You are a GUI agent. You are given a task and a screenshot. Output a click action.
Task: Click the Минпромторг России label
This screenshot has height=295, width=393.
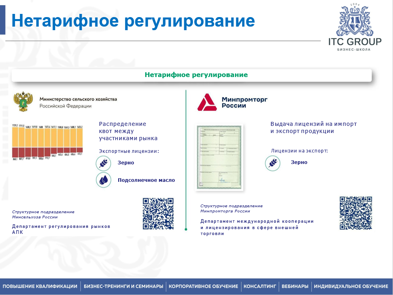point(245,102)
